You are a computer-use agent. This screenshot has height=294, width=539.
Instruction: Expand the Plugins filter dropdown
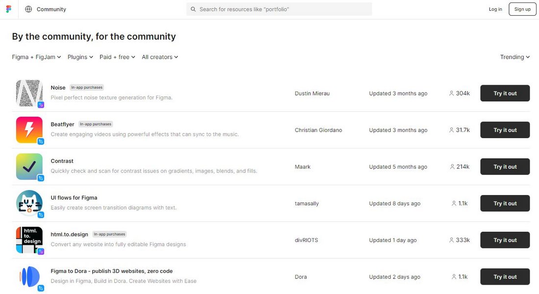(80, 57)
